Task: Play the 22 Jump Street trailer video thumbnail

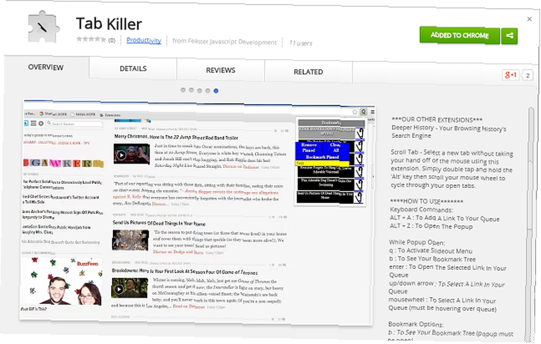Action: click(x=131, y=154)
